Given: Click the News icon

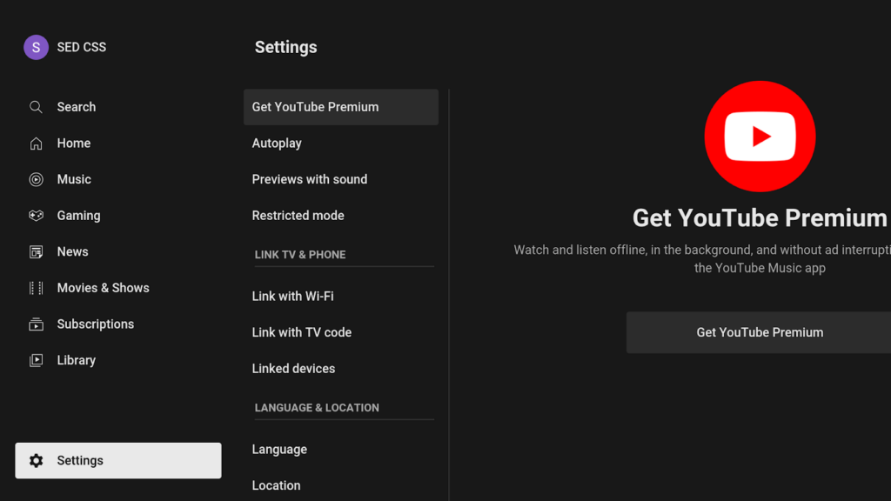Looking at the screenshot, I should tap(36, 251).
